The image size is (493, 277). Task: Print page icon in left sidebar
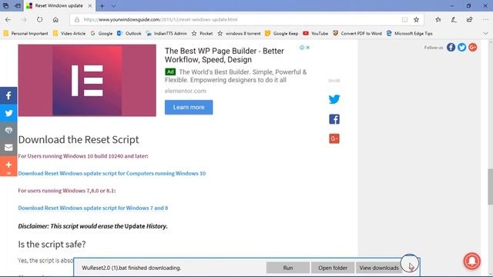coord(8,130)
